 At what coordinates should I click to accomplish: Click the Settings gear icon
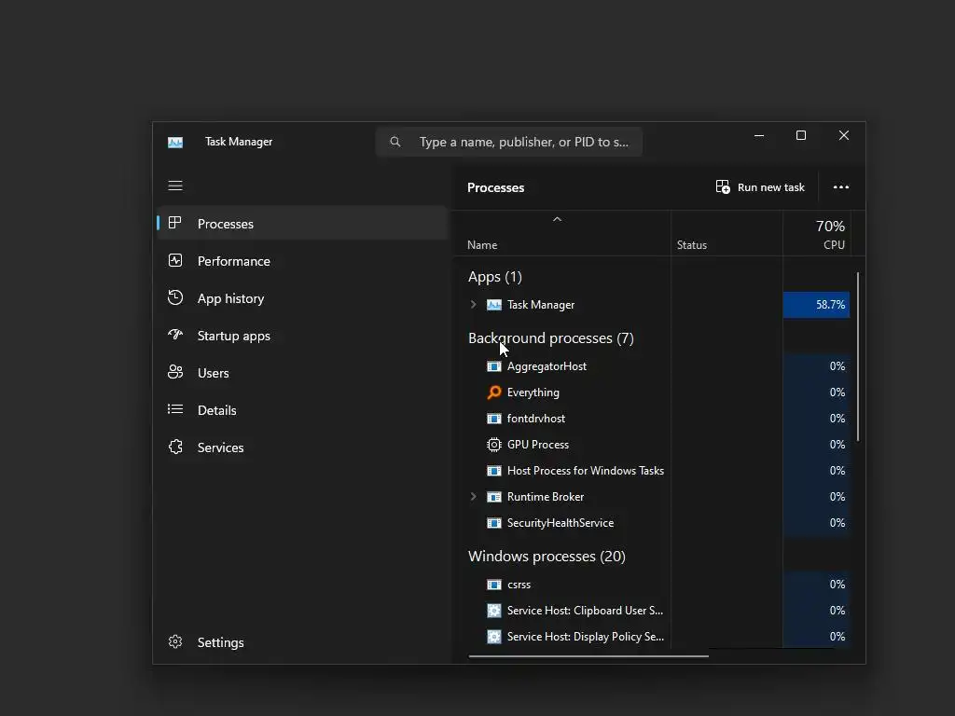pos(175,641)
